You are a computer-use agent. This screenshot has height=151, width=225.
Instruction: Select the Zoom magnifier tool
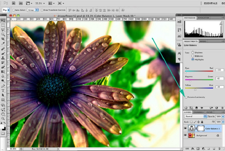3,118
